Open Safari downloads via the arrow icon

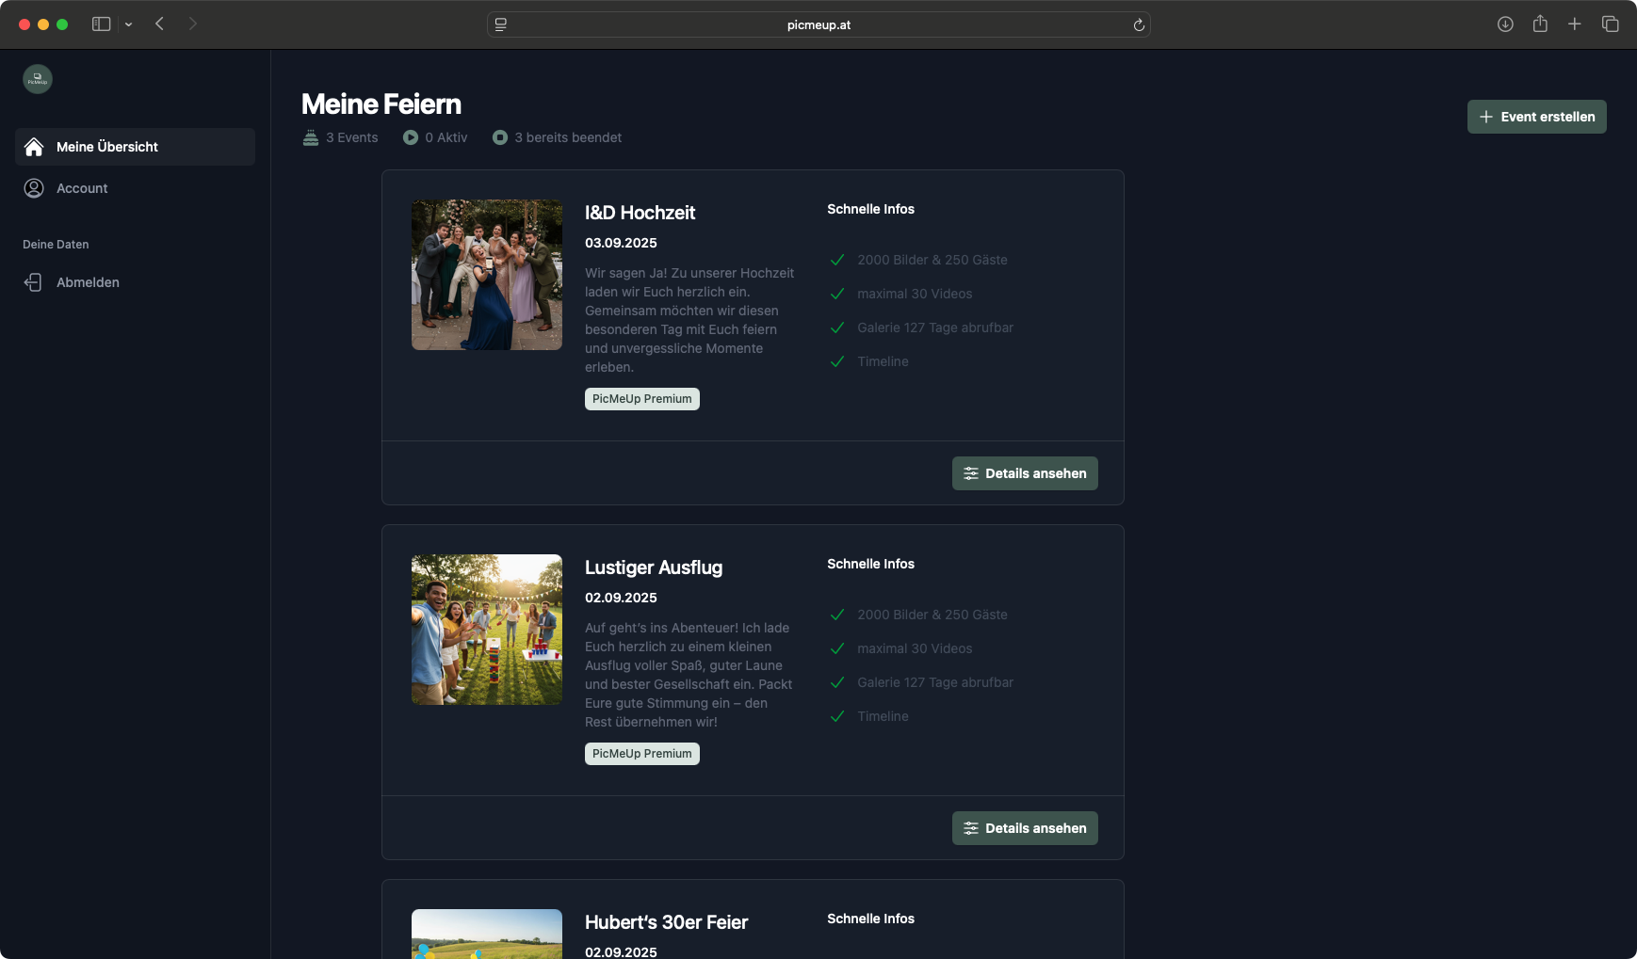tap(1505, 24)
